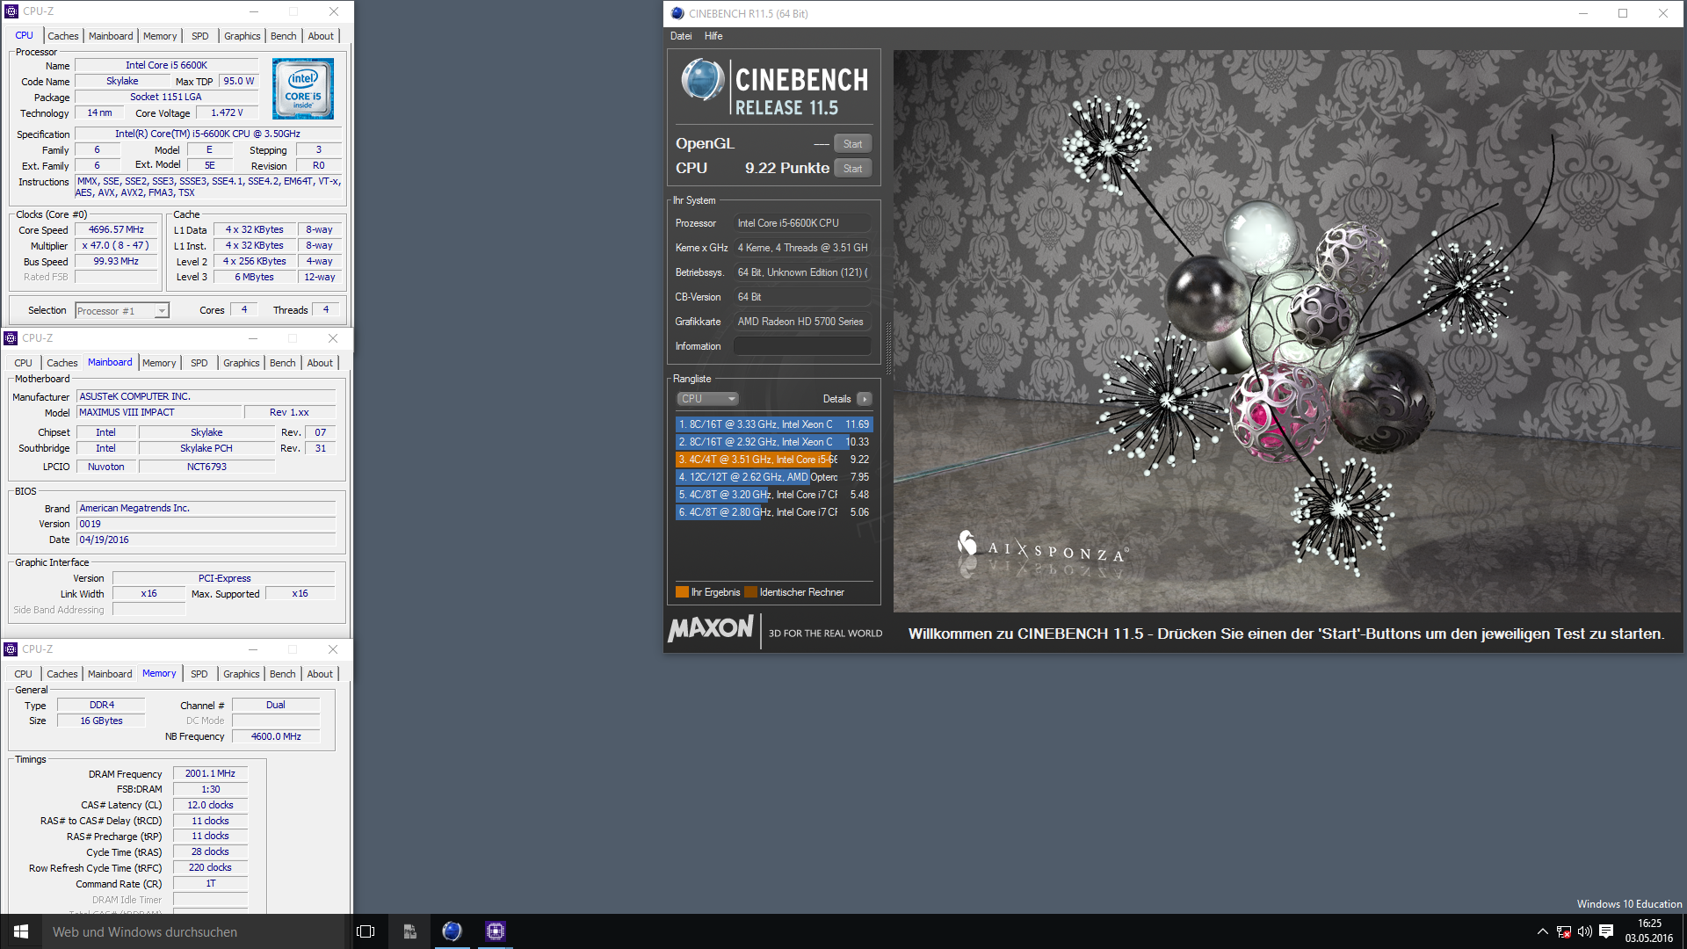Select the CPU tab in the Mainboard CPU-Z window
This screenshot has width=1687, height=949.
(24, 363)
